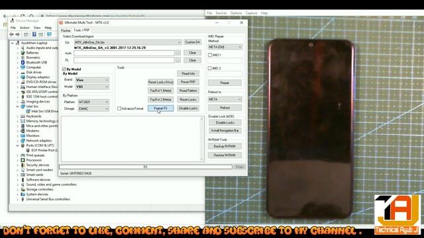Select the Imaging devices icon
This screenshot has width=424, height=238.
pos(23,101)
